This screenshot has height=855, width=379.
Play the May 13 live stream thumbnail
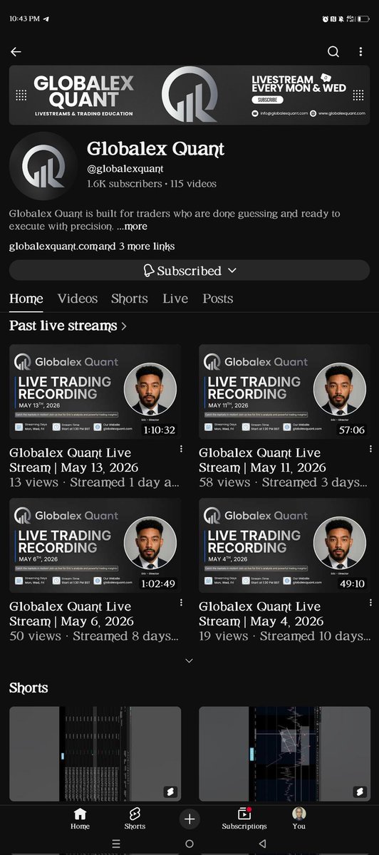click(x=95, y=392)
